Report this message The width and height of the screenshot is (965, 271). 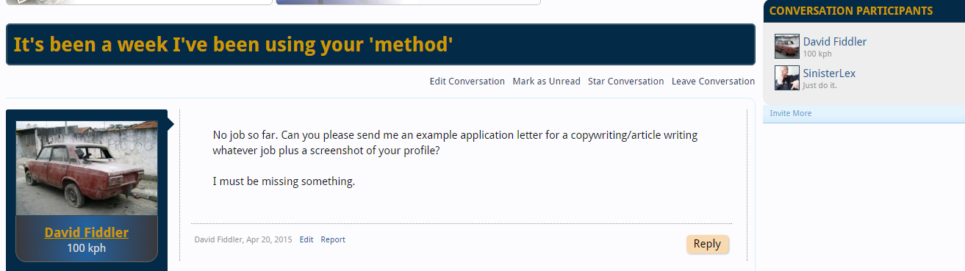[333, 239]
